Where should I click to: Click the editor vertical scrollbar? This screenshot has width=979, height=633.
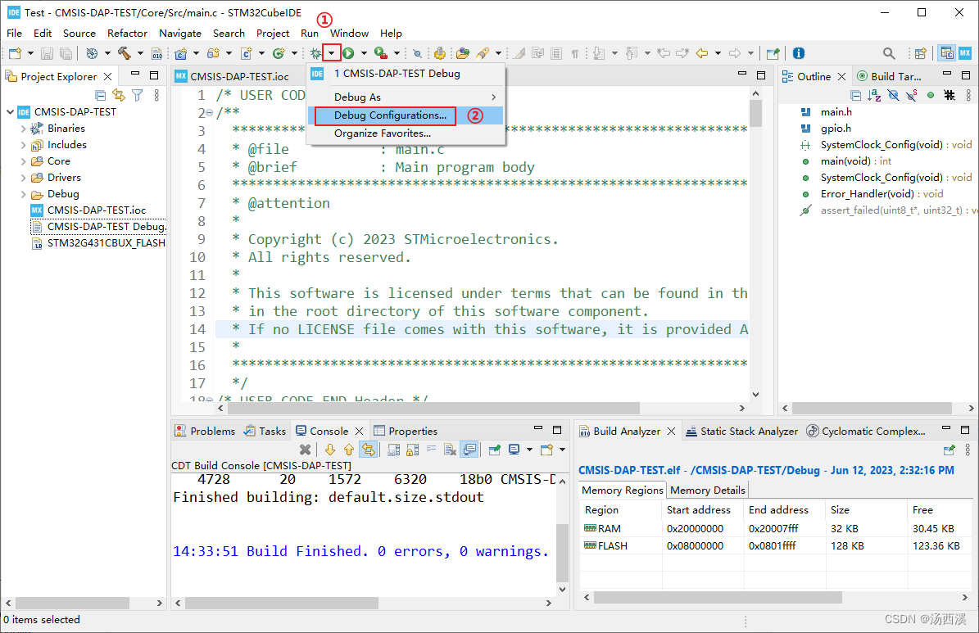point(755,244)
